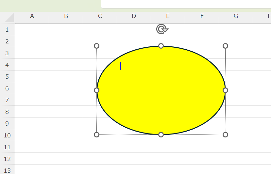The width and height of the screenshot is (271, 174).
Task: Select row 11 header
Action: (7, 147)
